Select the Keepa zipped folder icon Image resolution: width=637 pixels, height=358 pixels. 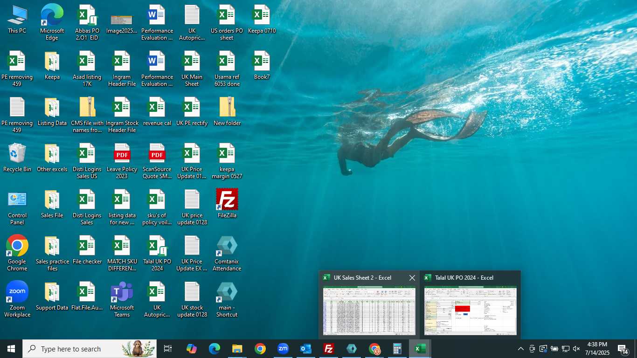pos(52,66)
